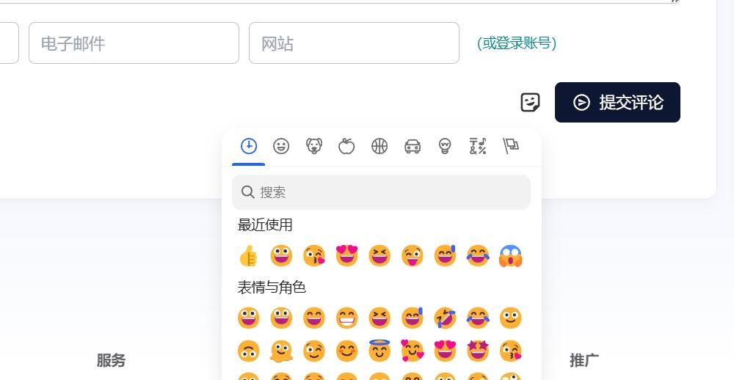The image size is (734, 380).
Task: Insert smiling face with hearts emoji
Action: point(413,351)
